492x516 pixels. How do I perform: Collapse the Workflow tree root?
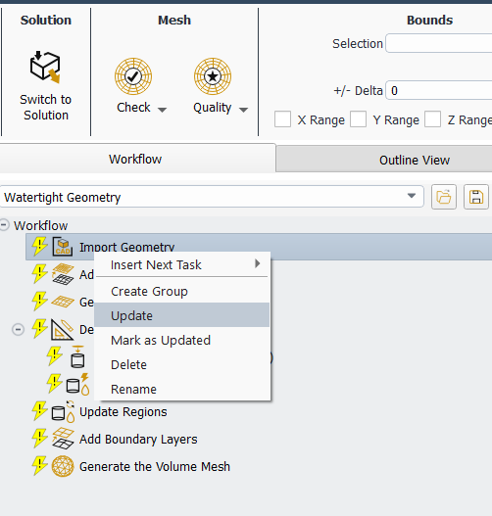coord(4,225)
